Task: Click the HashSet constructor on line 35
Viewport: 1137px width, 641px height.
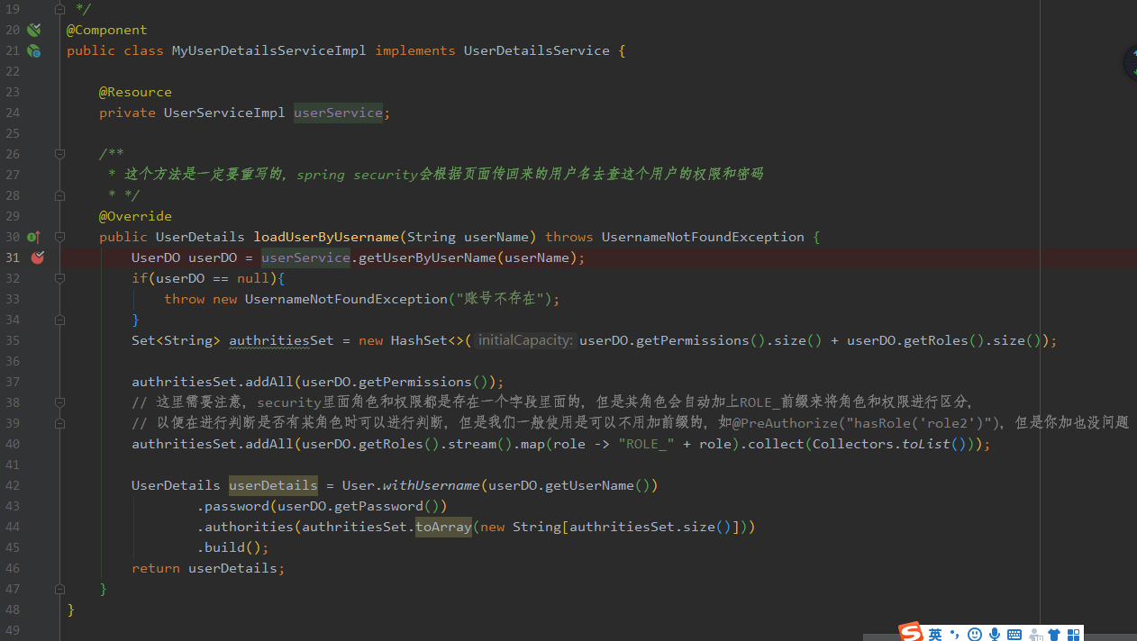Action: tap(419, 340)
